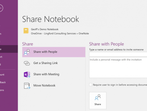The image size is (147, 111).
Task: Click the Move Notebook icon
Action: [27, 86]
